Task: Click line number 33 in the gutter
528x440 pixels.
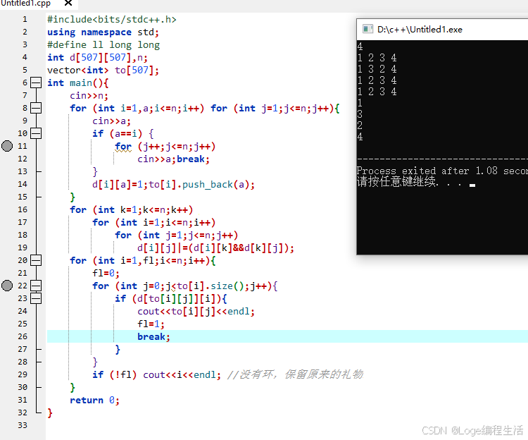Action: [x=23, y=425]
